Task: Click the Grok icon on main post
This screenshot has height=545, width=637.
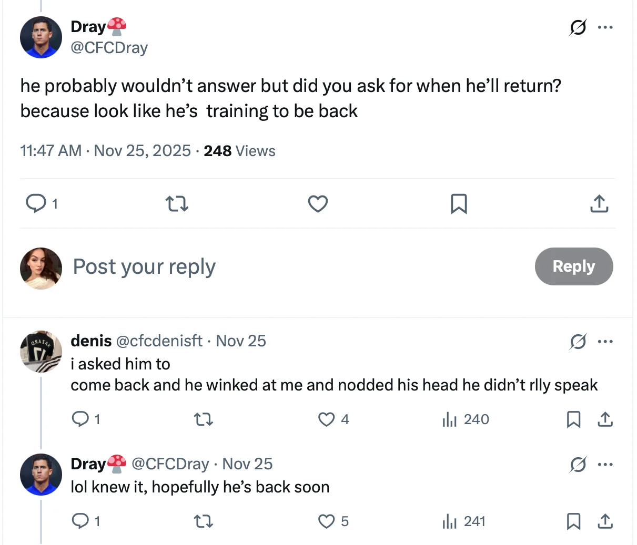Action: coord(578,27)
